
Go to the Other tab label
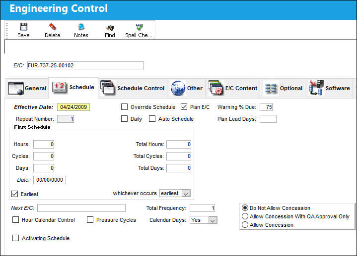coord(195,88)
